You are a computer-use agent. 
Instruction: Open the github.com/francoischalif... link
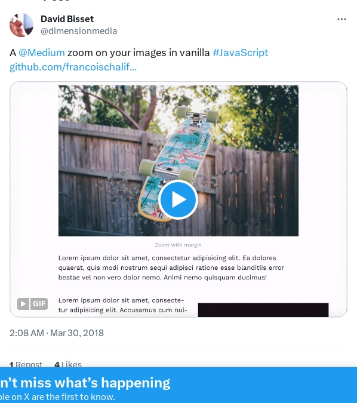(73, 67)
